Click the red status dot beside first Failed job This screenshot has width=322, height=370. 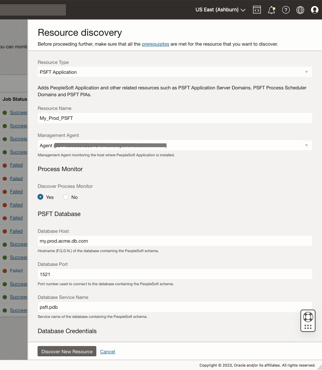coord(5,165)
